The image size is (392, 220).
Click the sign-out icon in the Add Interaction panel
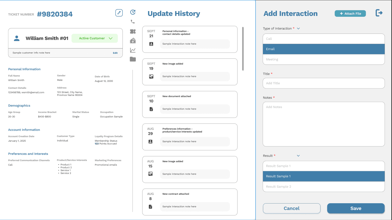[x=379, y=13]
